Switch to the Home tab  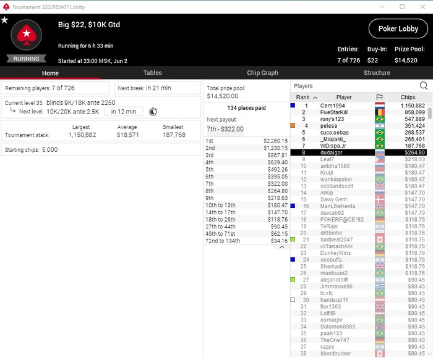[50, 73]
